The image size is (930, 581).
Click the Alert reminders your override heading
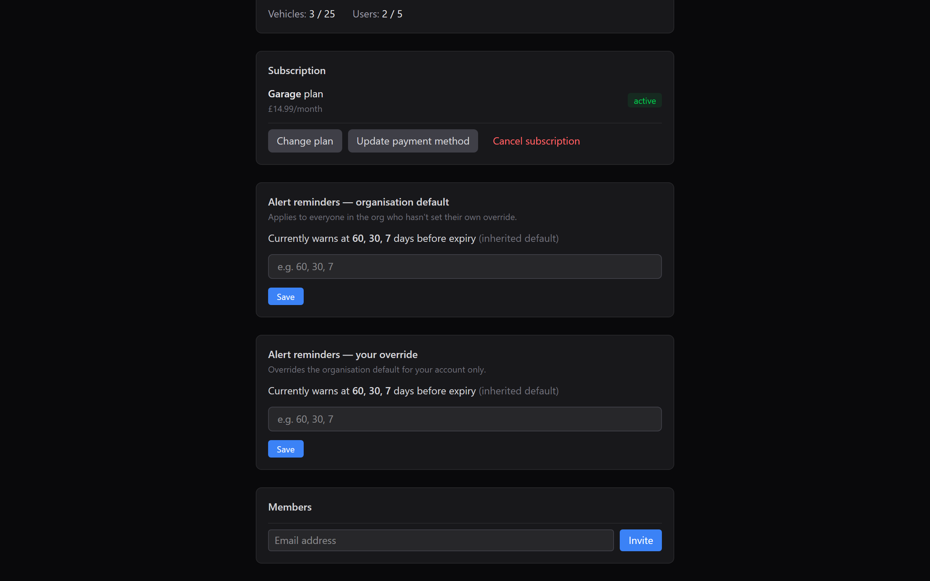(343, 354)
